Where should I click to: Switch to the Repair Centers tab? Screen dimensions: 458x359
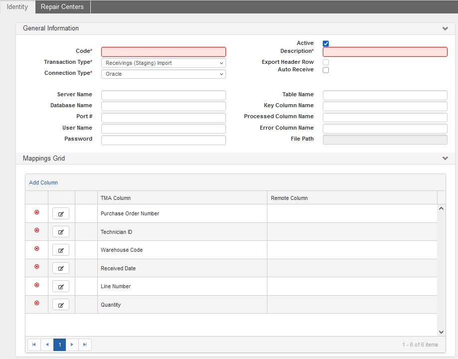62,7
